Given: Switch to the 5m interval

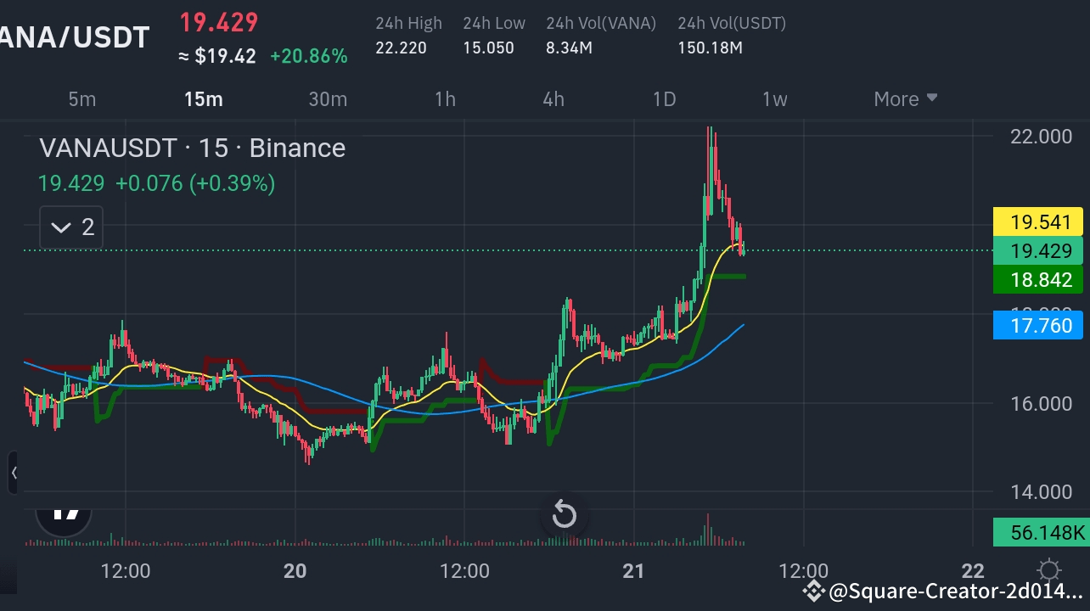Looking at the screenshot, I should pos(81,99).
